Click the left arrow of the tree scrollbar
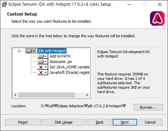 click(x=15, y=95)
